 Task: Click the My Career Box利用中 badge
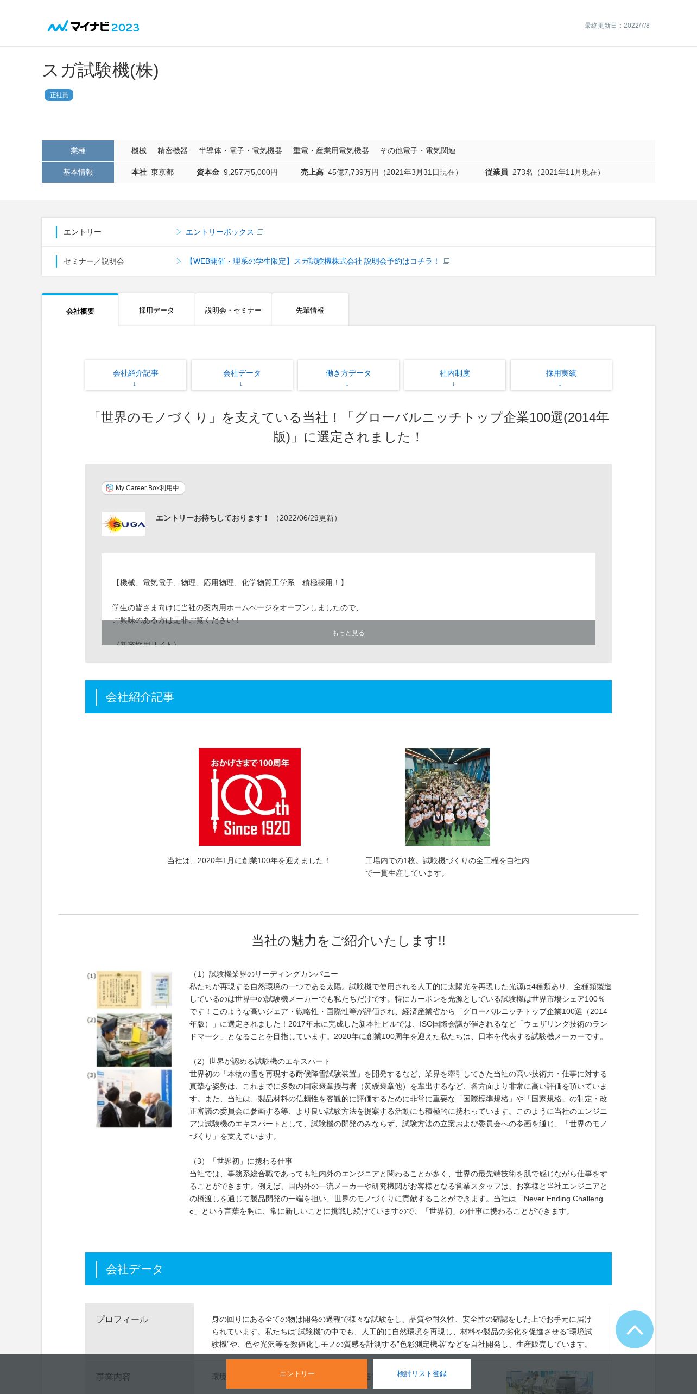[x=143, y=488]
